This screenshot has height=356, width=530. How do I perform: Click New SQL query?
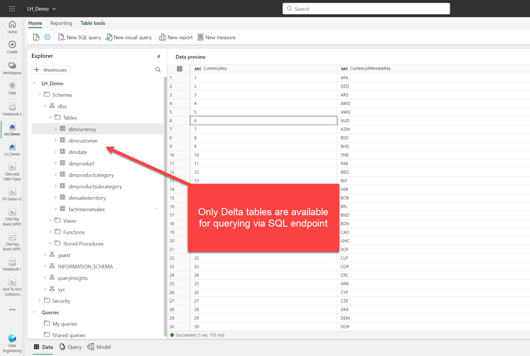point(80,37)
